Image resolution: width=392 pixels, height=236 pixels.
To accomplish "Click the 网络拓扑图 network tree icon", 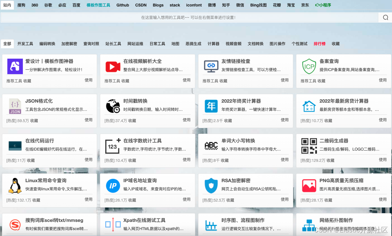I will tap(309, 225).
